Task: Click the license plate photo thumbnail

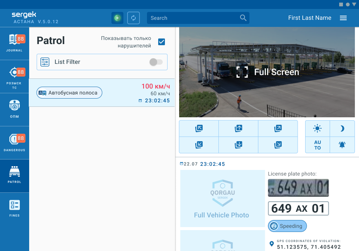Action: point(298,188)
